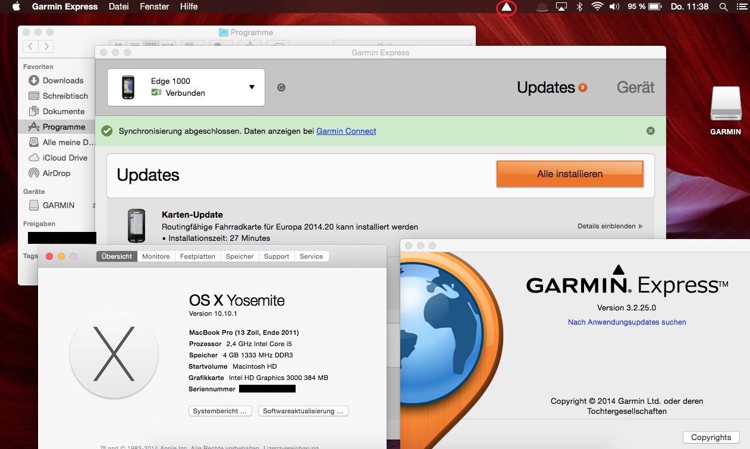Click the volume speaker icon
The width and height of the screenshot is (750, 449).
point(615,7)
